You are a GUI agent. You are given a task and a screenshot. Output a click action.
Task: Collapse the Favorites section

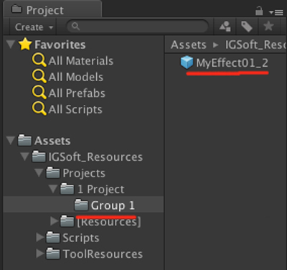coord(11,45)
